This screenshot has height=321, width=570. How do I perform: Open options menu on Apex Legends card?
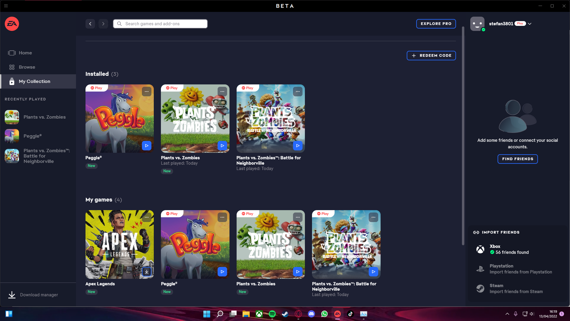[x=147, y=217]
